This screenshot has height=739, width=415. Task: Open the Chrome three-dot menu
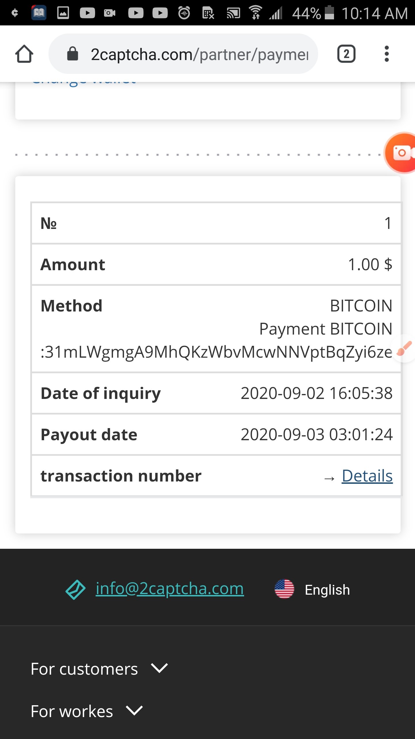[386, 54]
